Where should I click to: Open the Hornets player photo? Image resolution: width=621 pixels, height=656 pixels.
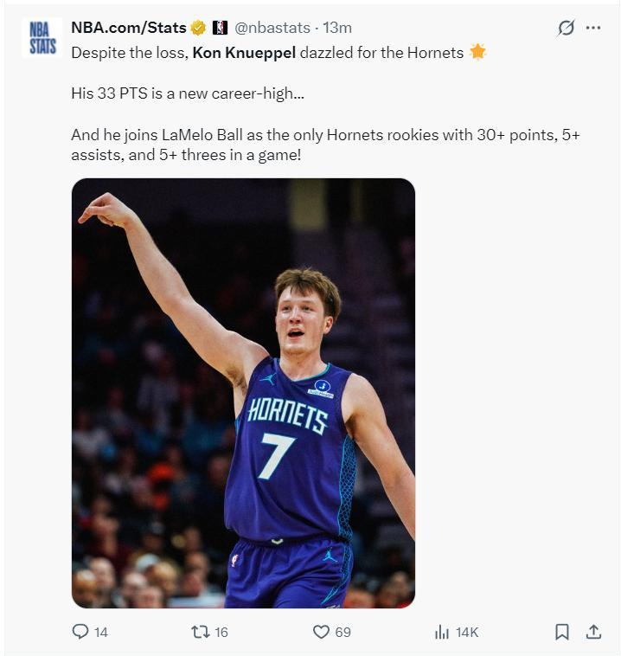point(243,393)
